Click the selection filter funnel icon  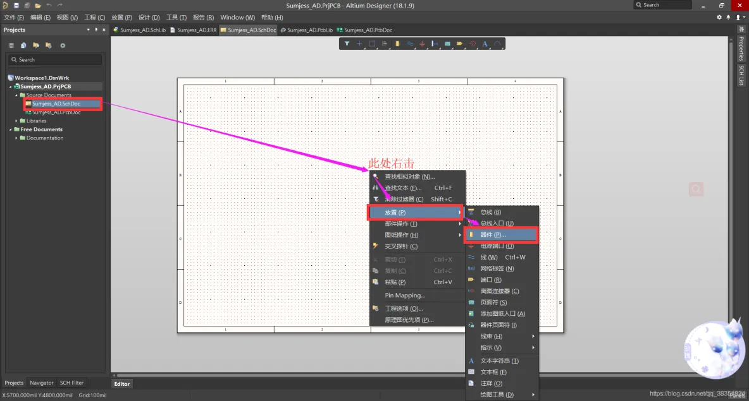[x=347, y=44]
